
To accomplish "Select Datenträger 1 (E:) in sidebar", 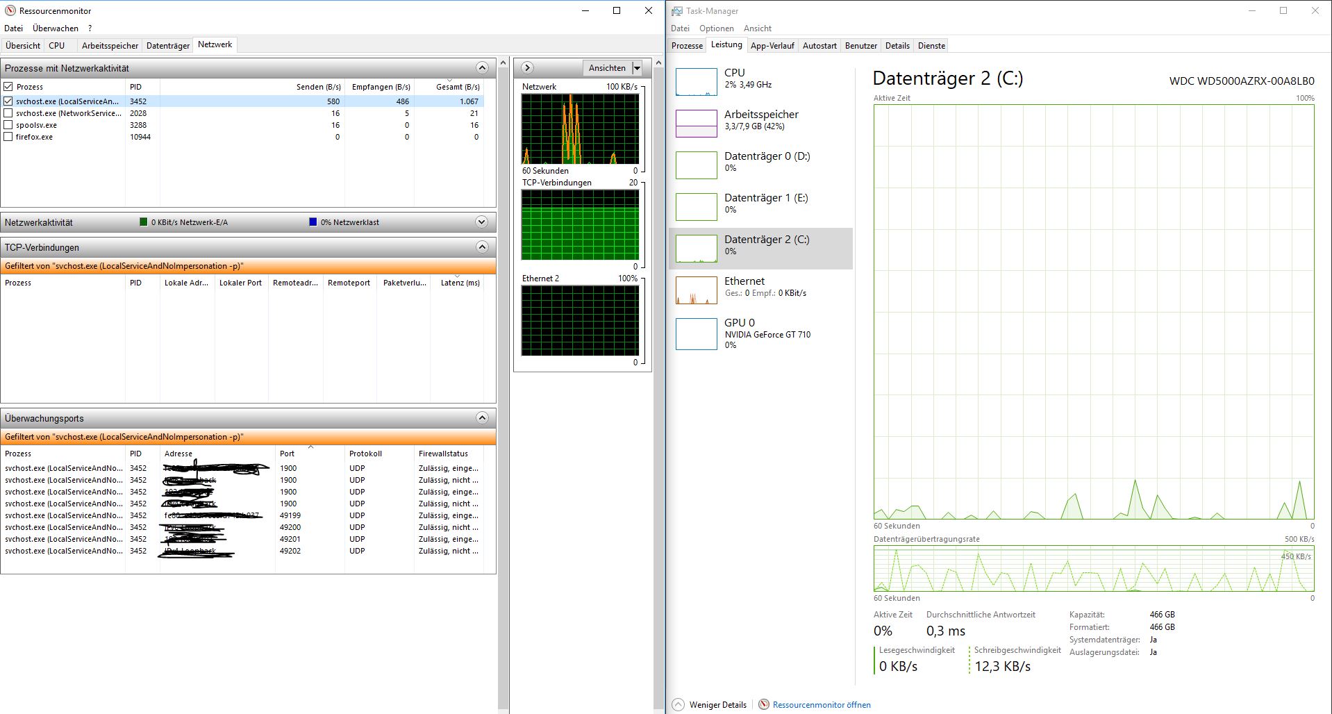I will (760, 207).
